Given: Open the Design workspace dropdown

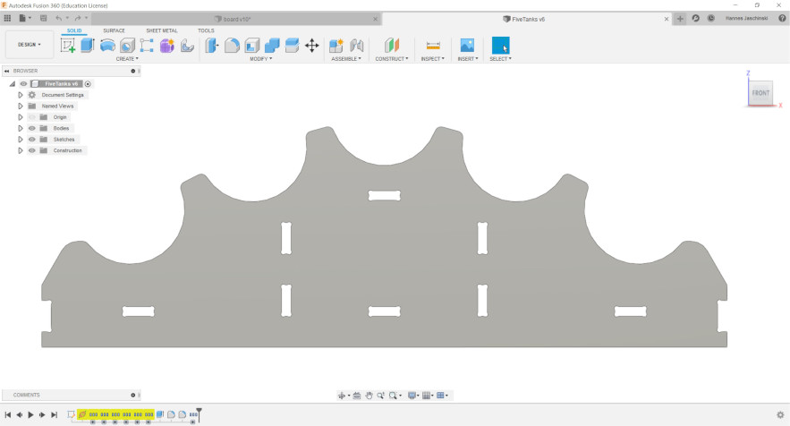Looking at the screenshot, I should point(30,45).
